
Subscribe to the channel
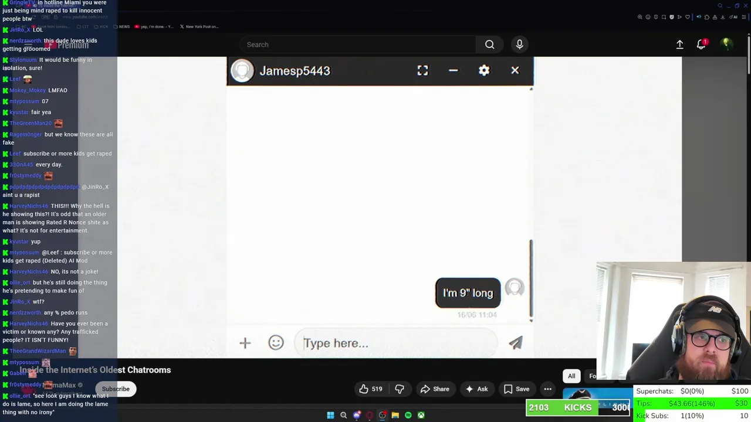[116, 389]
